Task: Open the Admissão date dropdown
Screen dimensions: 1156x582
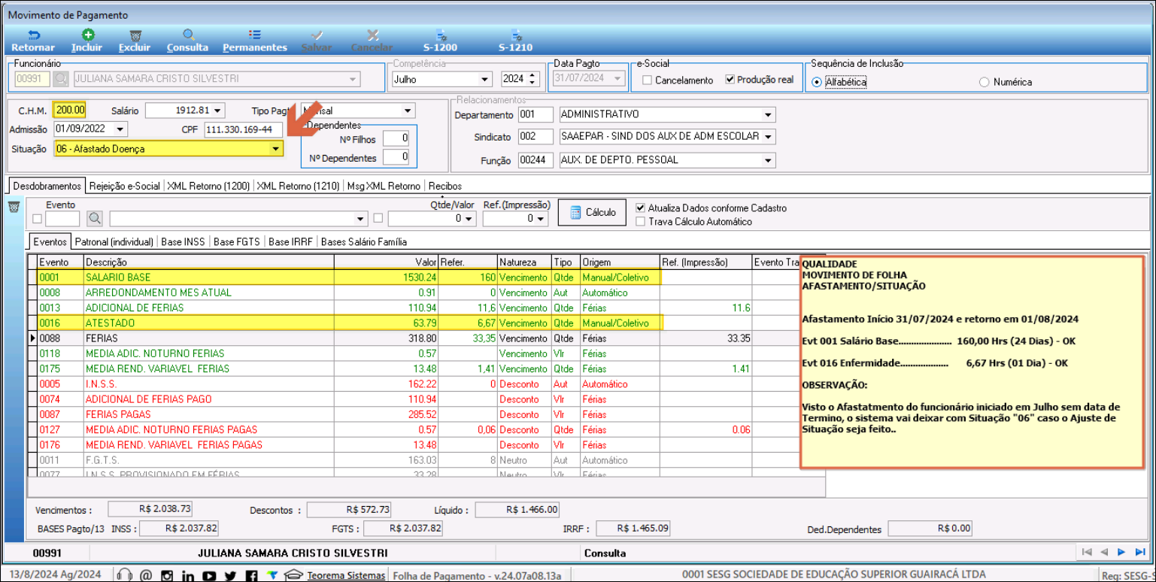Action: [120, 129]
